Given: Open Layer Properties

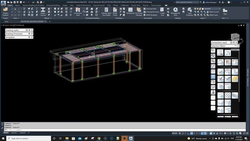Looking at the screenshot, I should click(x=189, y=11).
